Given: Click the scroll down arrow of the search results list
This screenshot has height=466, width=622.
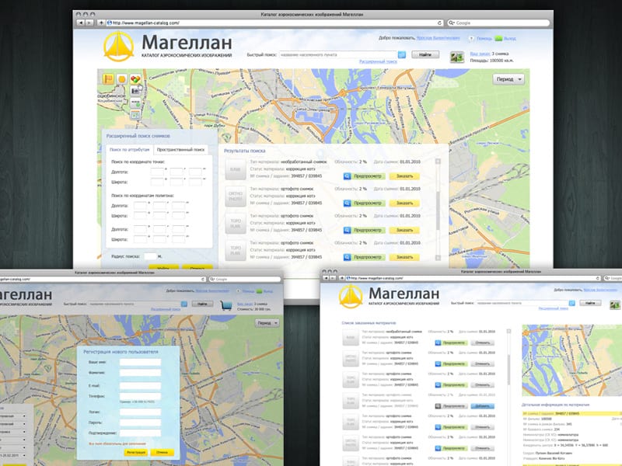Looking at the screenshot, I should point(438,258).
